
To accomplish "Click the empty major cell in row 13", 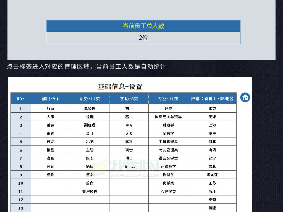I will coord(168,208).
